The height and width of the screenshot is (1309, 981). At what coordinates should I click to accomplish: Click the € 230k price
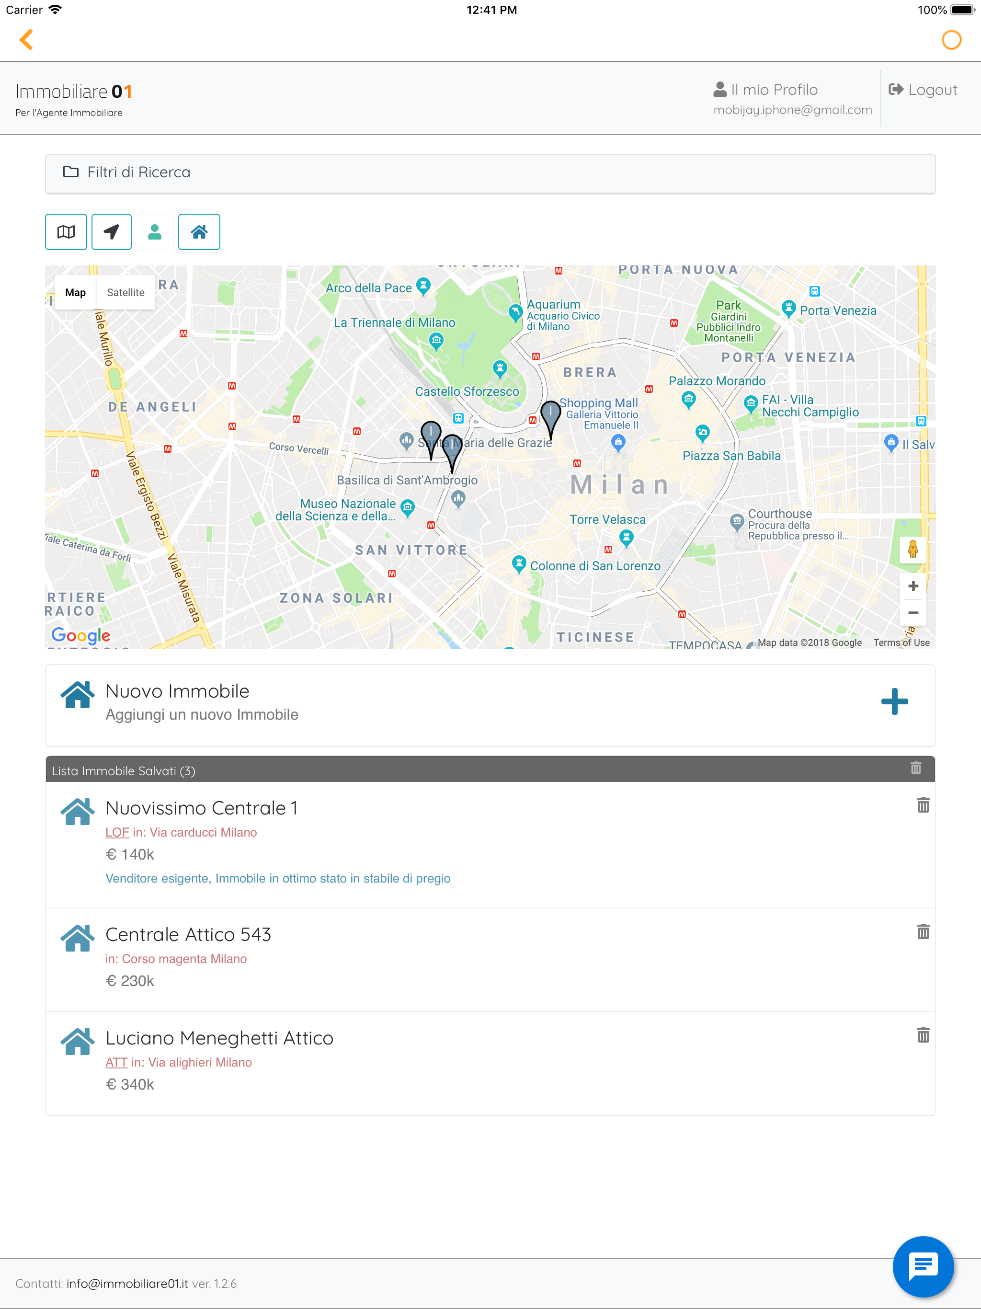tap(130, 981)
